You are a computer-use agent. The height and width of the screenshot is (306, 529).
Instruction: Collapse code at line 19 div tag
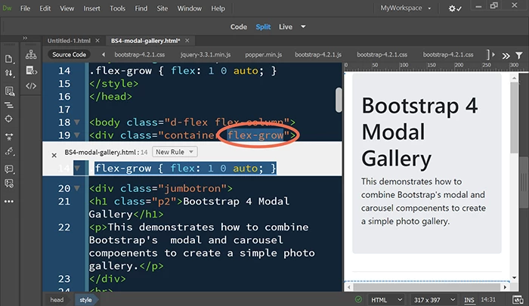pyautogui.click(x=77, y=135)
